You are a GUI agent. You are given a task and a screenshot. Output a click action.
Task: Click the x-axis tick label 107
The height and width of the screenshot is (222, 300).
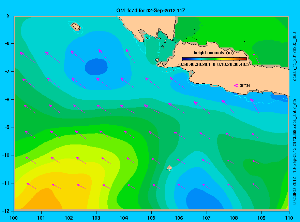[207, 218]
